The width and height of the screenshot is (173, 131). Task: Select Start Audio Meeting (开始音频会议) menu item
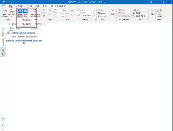pyautogui.click(x=27, y=20)
